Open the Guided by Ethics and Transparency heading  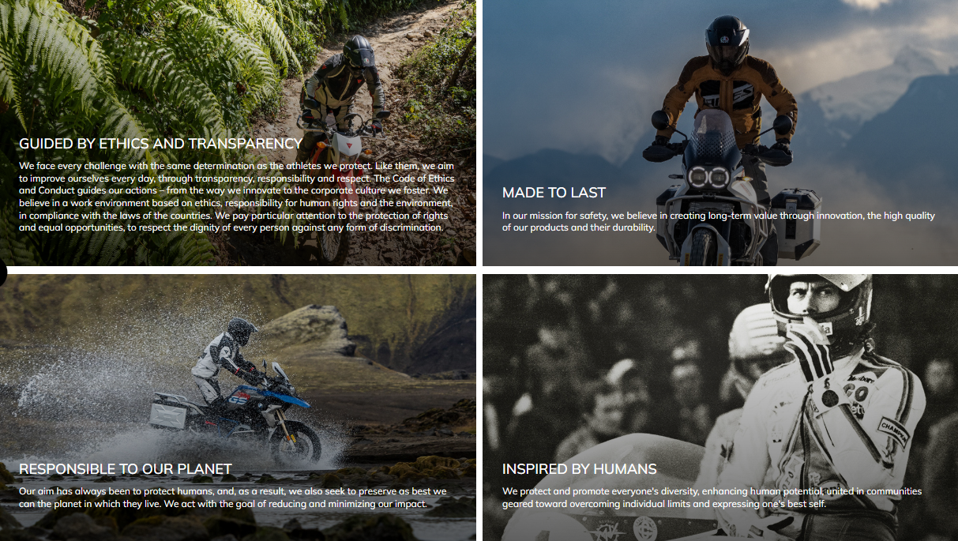[x=161, y=144]
